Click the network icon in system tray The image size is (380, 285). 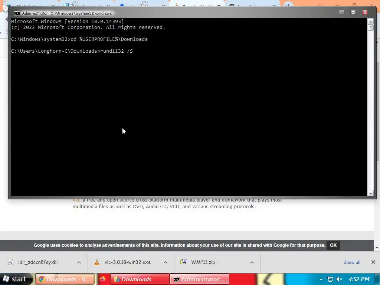(x=330, y=279)
